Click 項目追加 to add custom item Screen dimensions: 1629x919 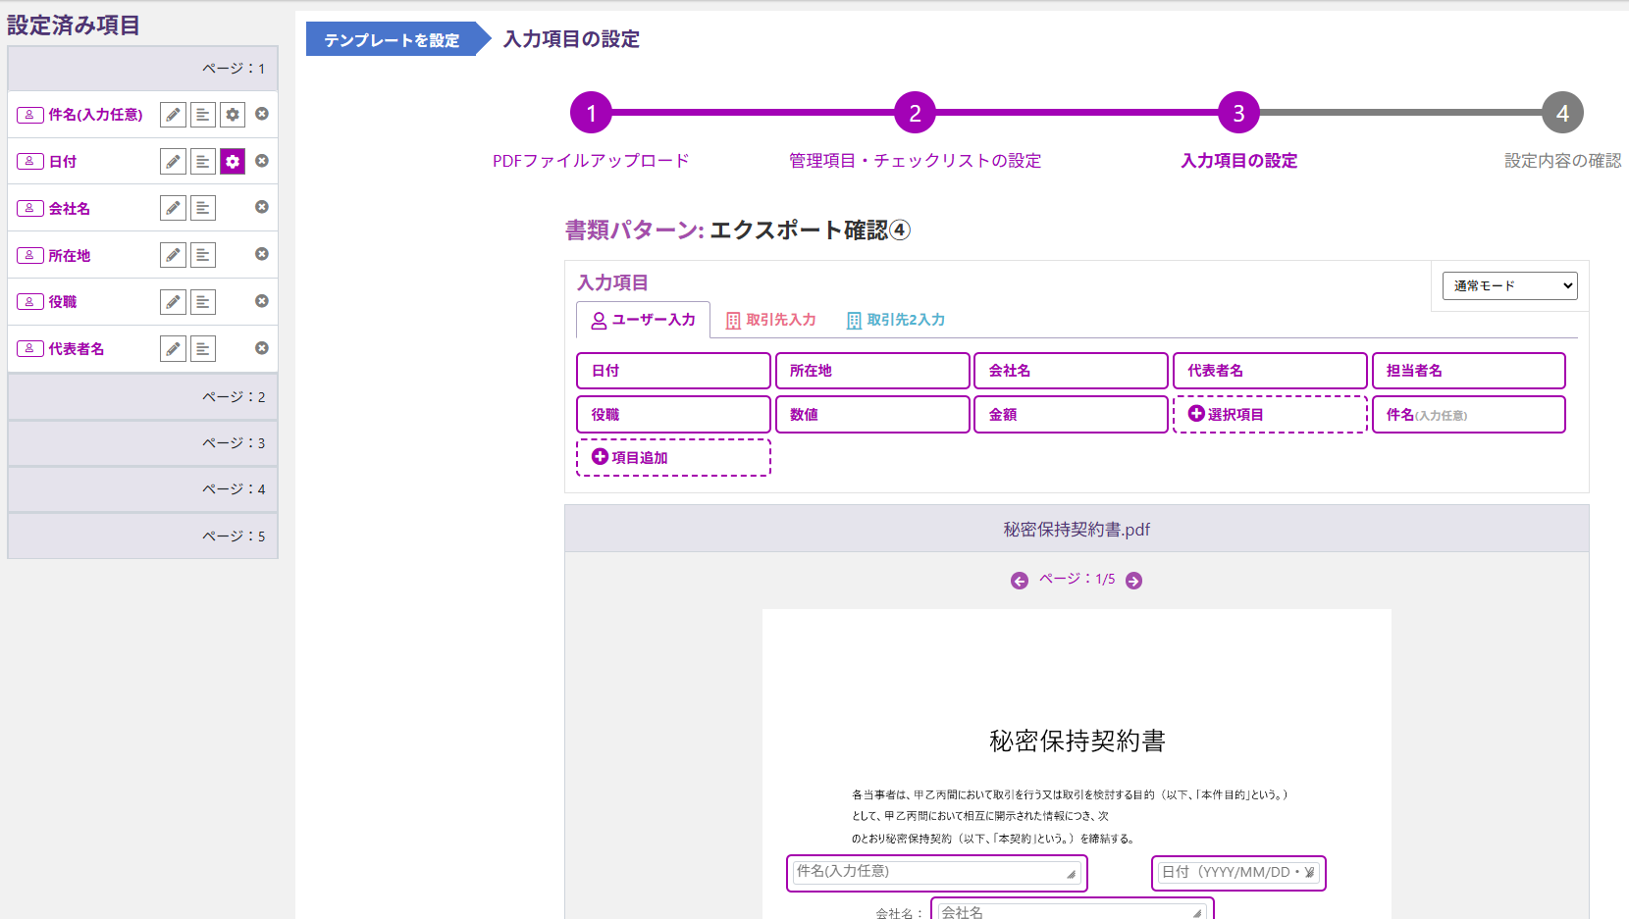[x=673, y=458]
